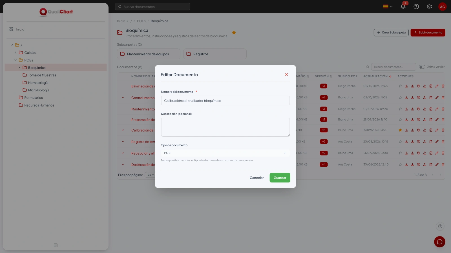Toggle the Última versión switch
This screenshot has width=451, height=253.
point(422,67)
